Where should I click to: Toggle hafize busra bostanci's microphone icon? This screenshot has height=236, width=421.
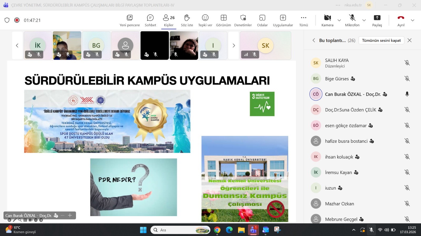coord(407,141)
